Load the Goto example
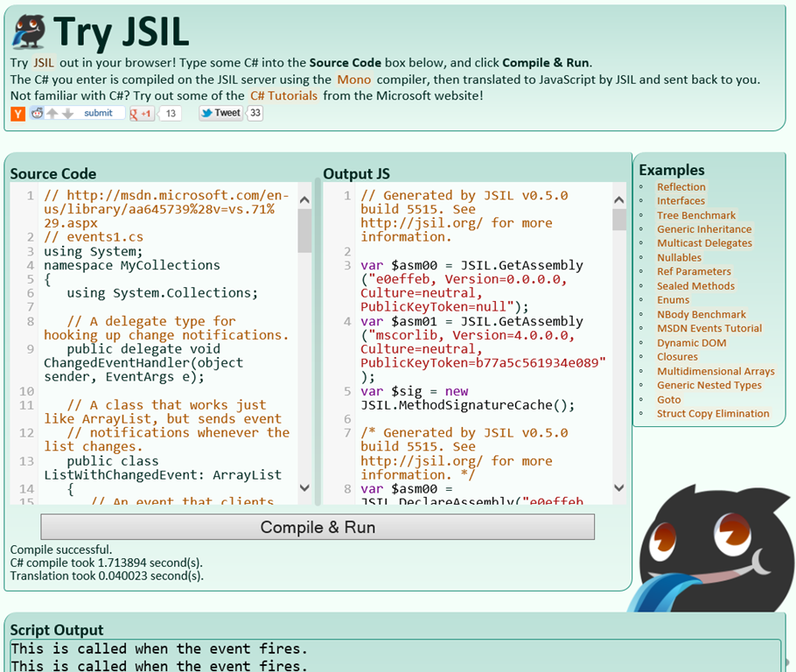Image resolution: width=796 pixels, height=672 pixels. click(x=668, y=400)
